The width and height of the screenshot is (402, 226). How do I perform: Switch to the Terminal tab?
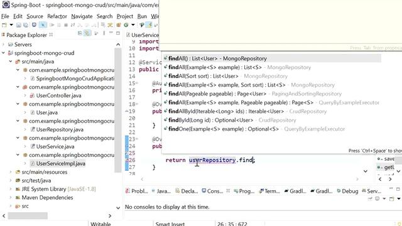pyautogui.click(x=269, y=191)
